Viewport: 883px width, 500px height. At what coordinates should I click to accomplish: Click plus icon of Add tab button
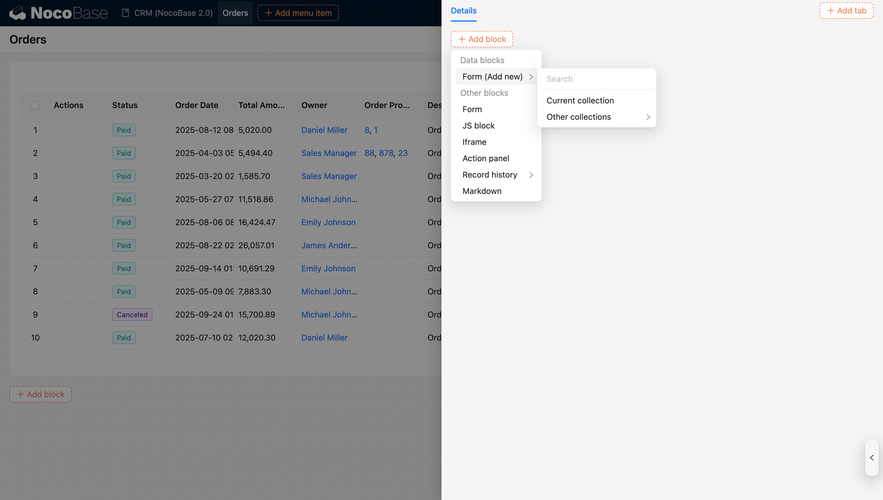point(830,11)
